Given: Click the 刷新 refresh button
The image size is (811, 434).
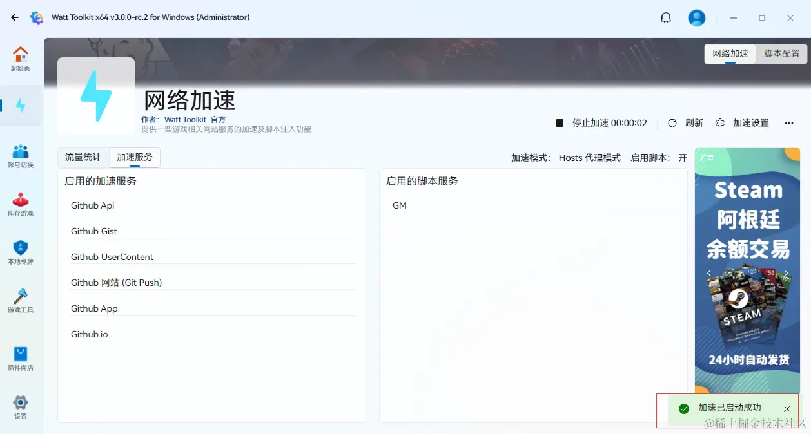Looking at the screenshot, I should click(x=685, y=123).
